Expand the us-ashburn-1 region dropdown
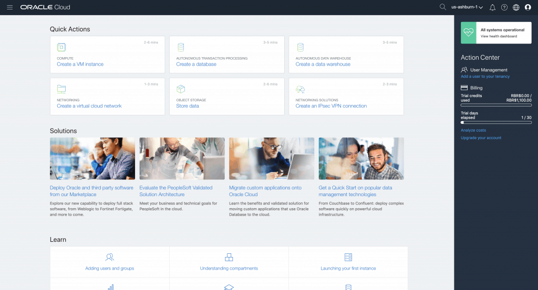Viewport: 538px width, 290px height. coord(467,7)
